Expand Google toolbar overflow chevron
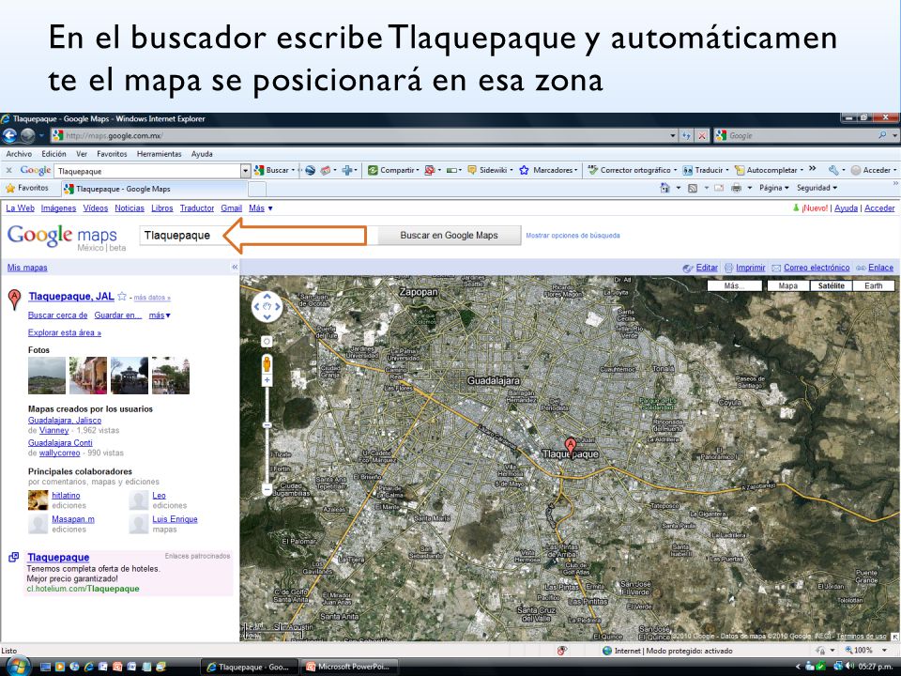 click(812, 169)
